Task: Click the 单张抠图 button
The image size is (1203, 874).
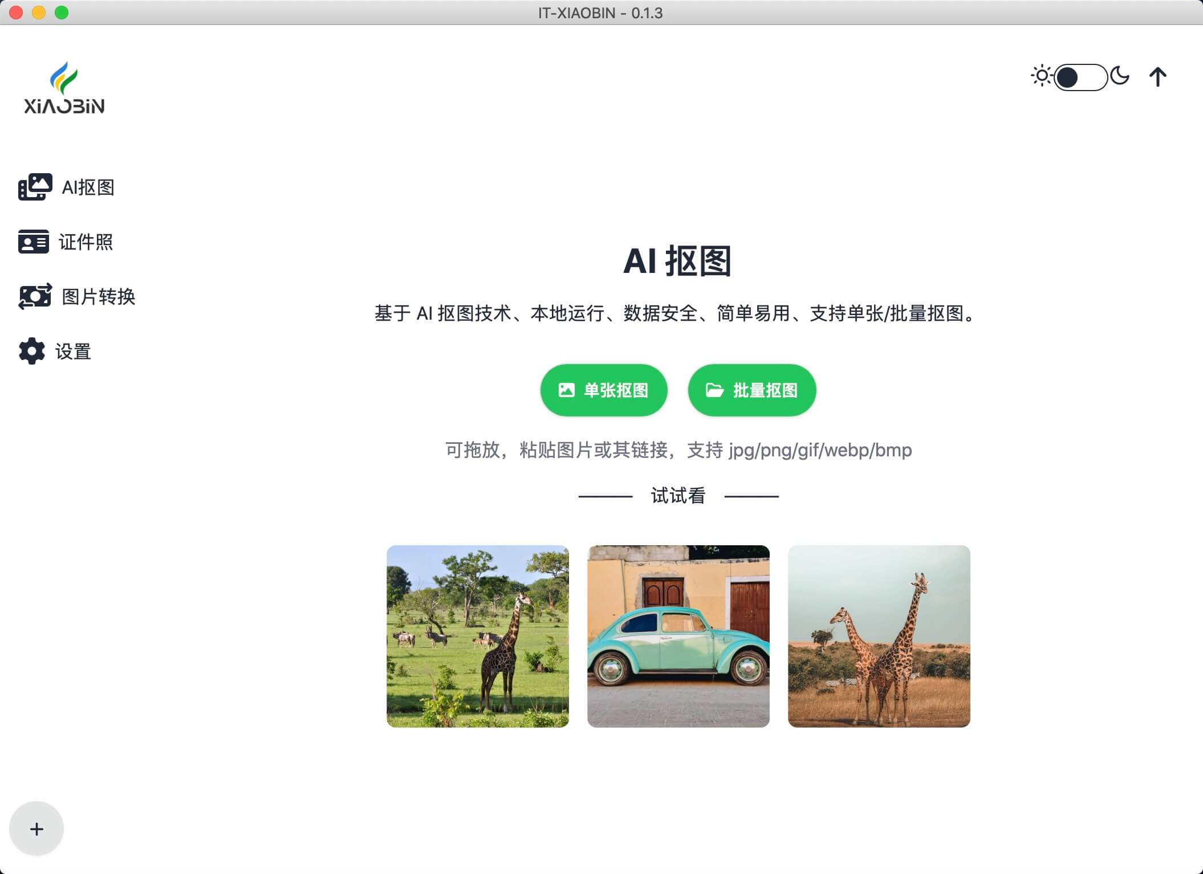Action: coord(603,390)
